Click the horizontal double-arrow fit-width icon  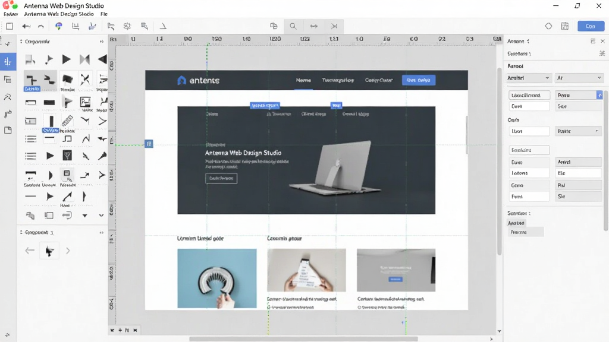click(313, 26)
